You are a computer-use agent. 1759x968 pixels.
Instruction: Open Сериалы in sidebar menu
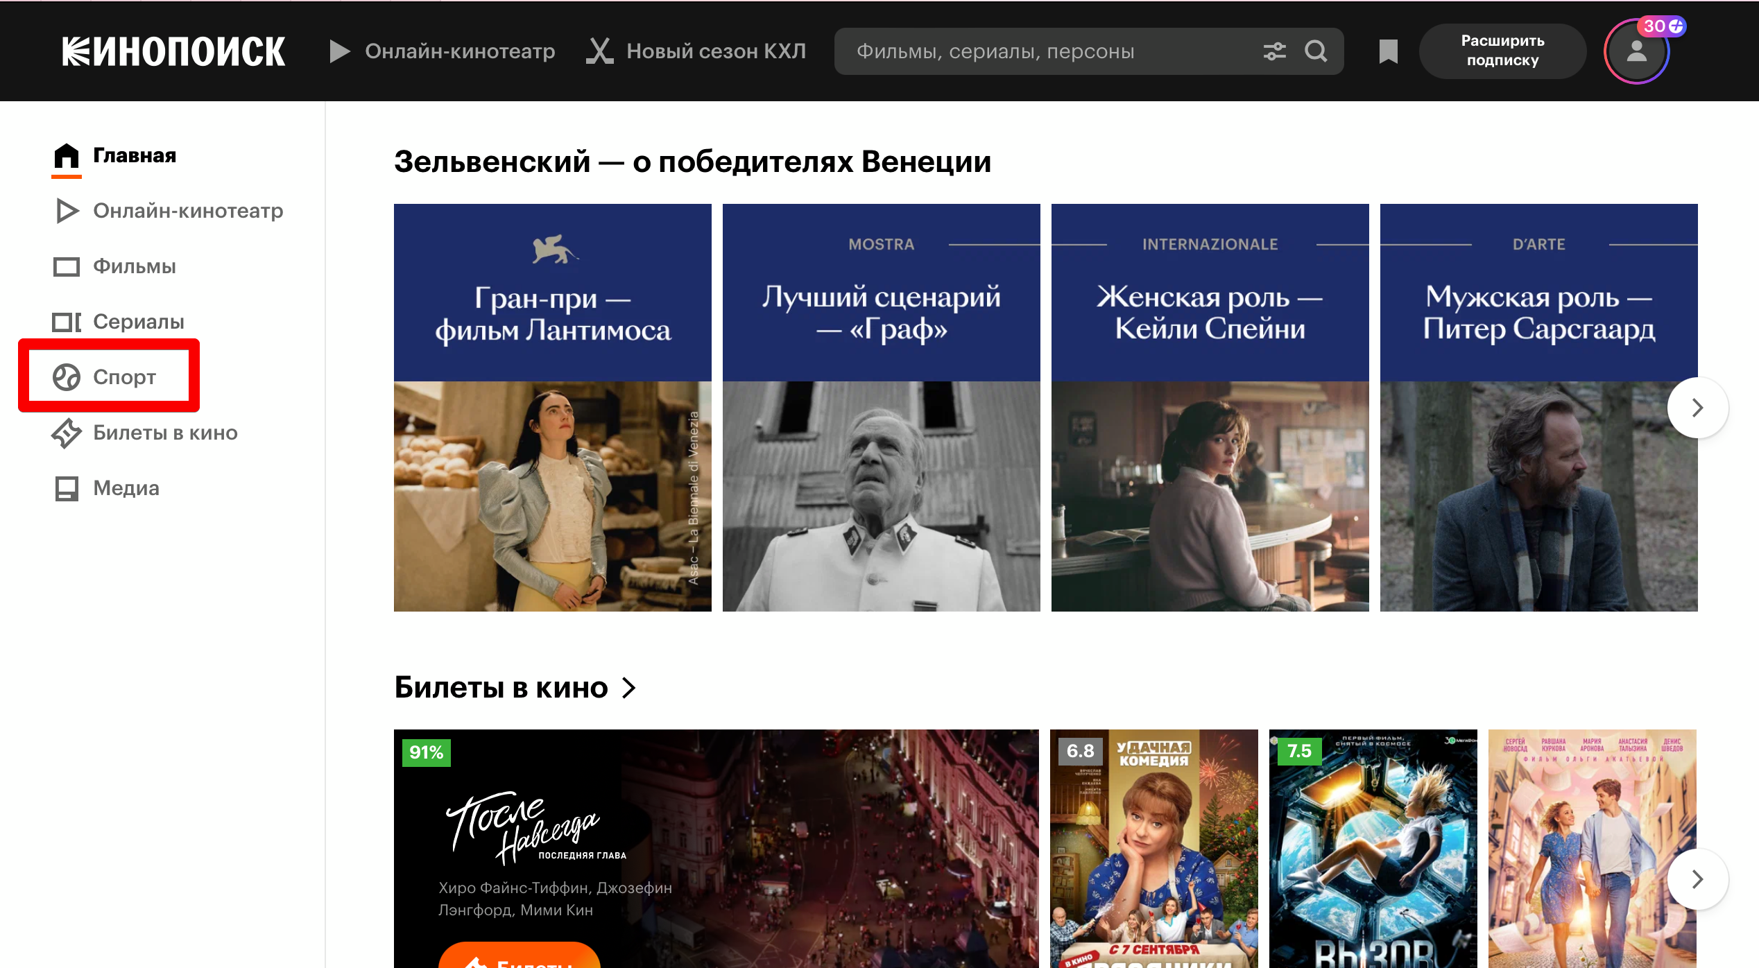click(x=138, y=322)
